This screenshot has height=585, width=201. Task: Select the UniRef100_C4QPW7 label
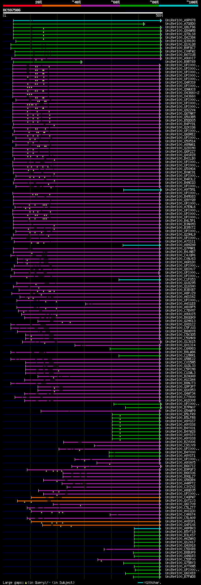point(180,497)
